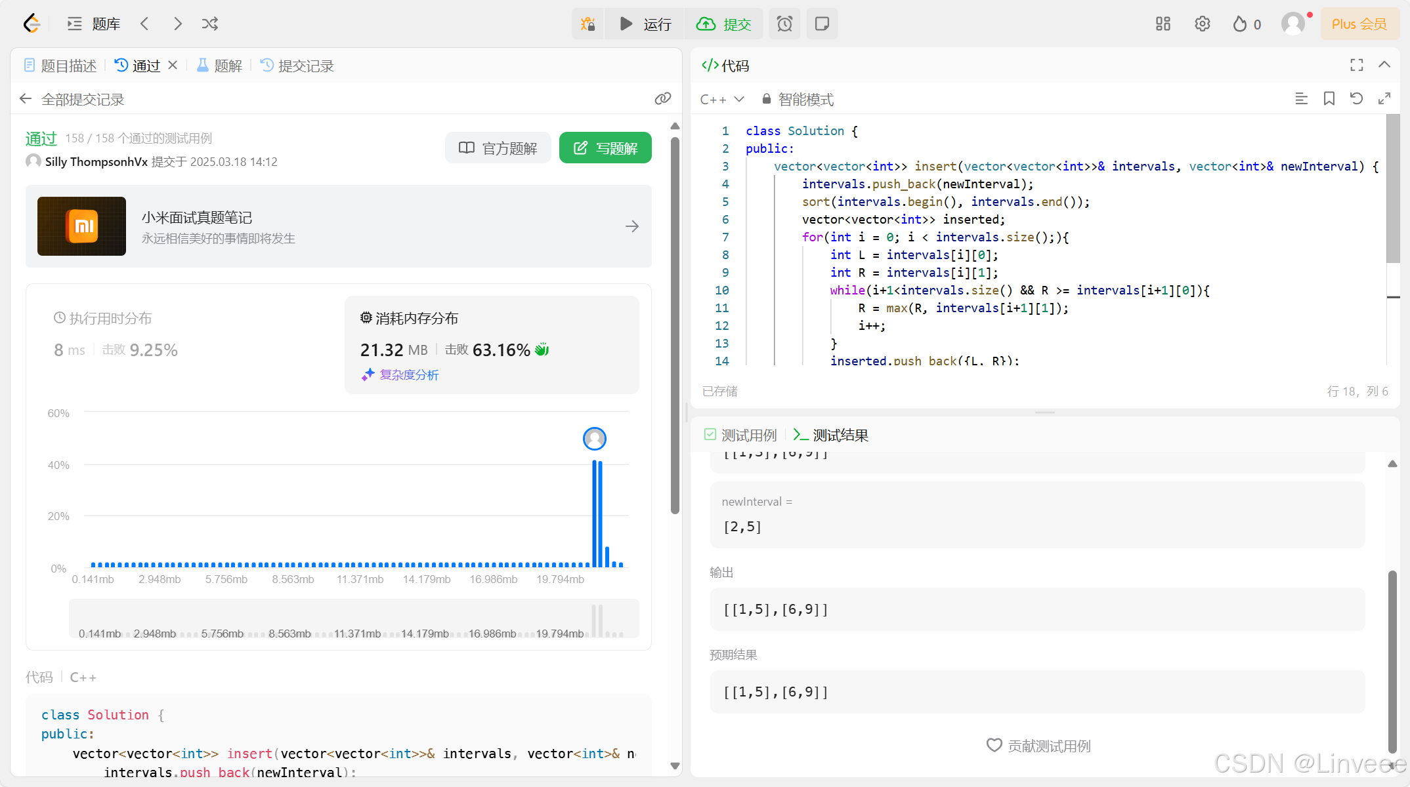Open 官方题解 official solution
The image size is (1410, 787).
pos(498,148)
